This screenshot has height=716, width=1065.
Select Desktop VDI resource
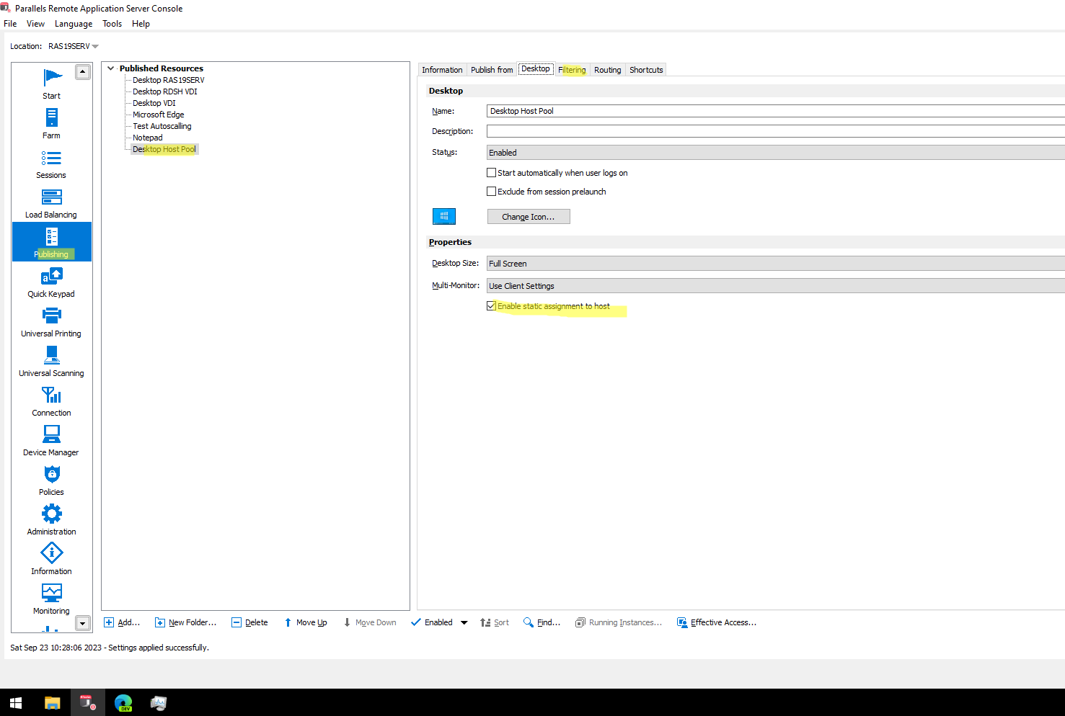154,103
